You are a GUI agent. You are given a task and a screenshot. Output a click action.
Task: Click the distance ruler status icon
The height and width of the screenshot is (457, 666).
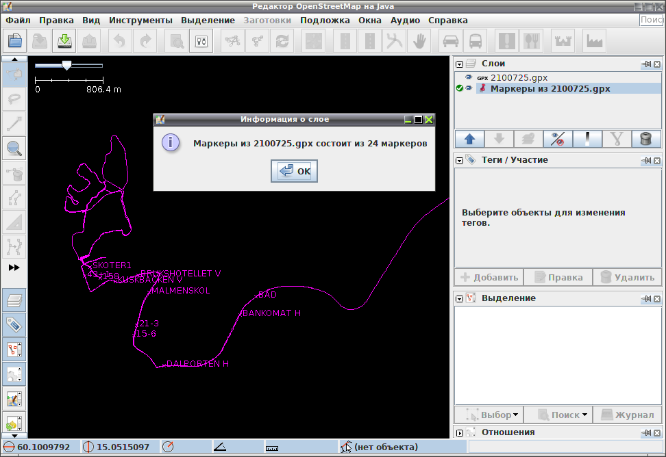pyautogui.click(x=272, y=447)
